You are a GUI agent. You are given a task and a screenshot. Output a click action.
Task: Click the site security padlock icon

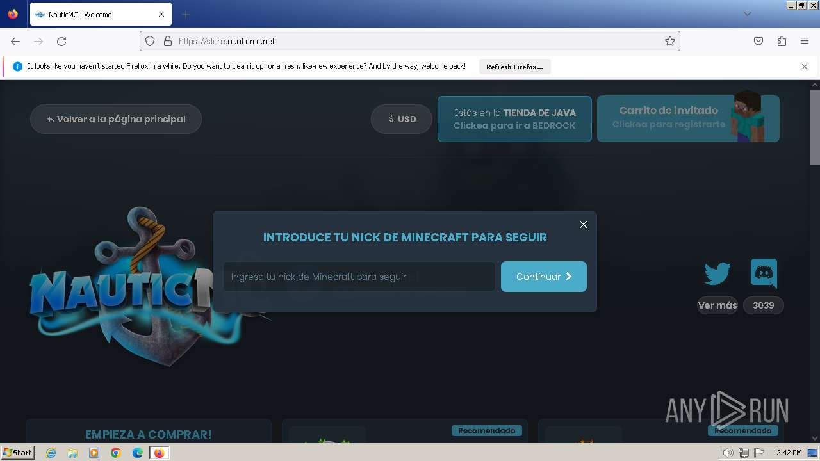click(168, 41)
